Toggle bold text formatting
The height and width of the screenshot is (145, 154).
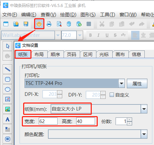tap(90, 35)
